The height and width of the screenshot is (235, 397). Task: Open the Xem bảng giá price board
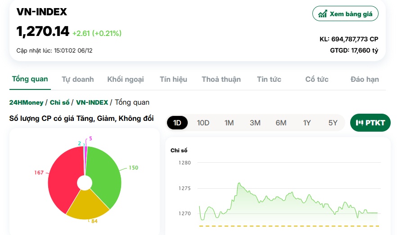(x=345, y=13)
